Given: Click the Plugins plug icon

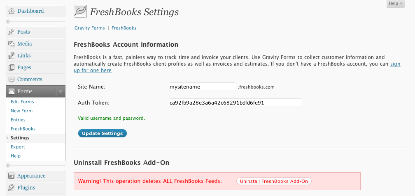Looking at the screenshot, I should pos(11,187).
